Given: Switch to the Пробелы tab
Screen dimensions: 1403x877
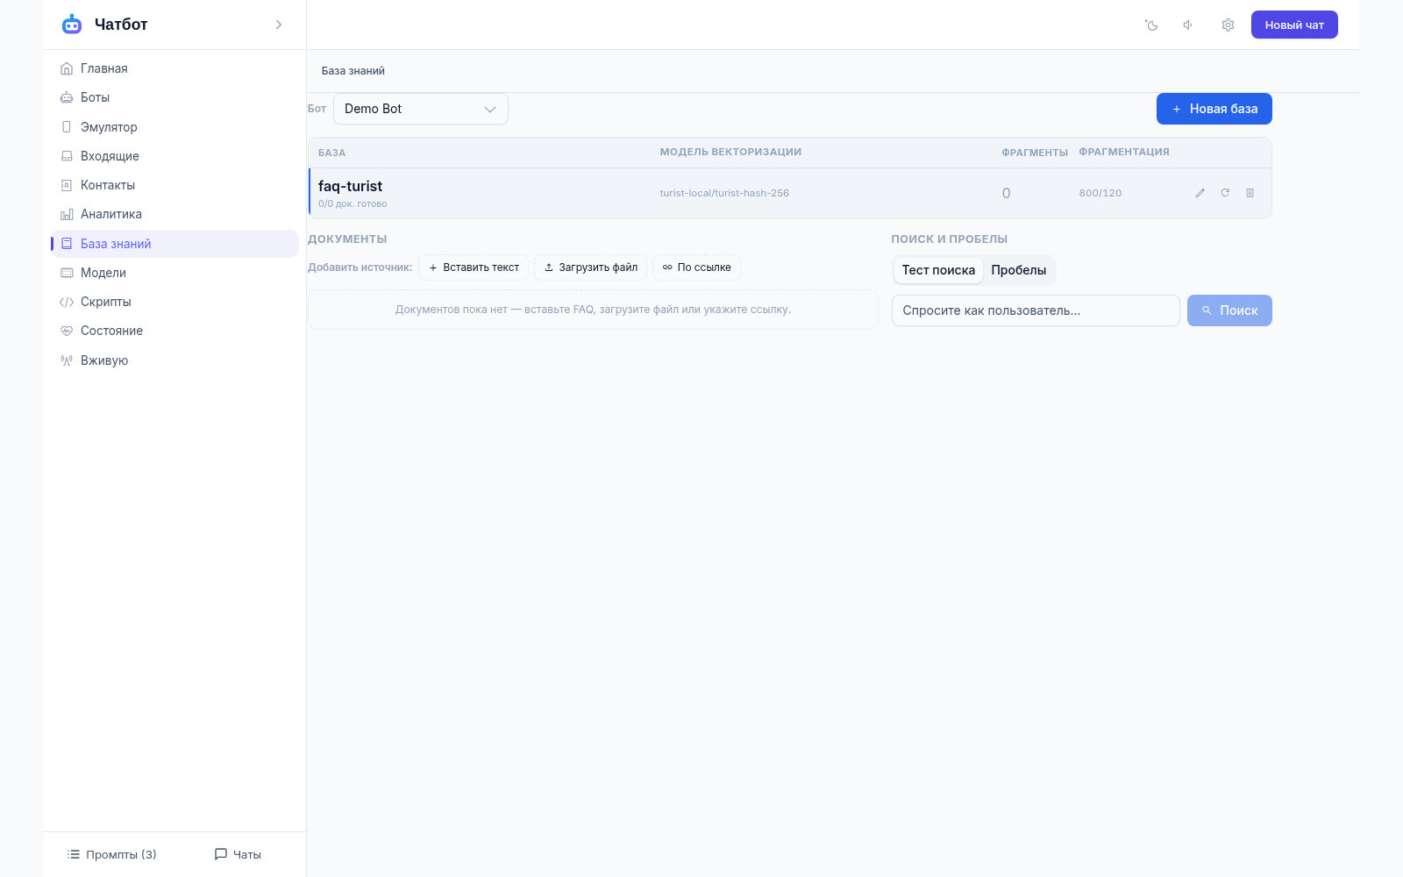Looking at the screenshot, I should 1018,270.
